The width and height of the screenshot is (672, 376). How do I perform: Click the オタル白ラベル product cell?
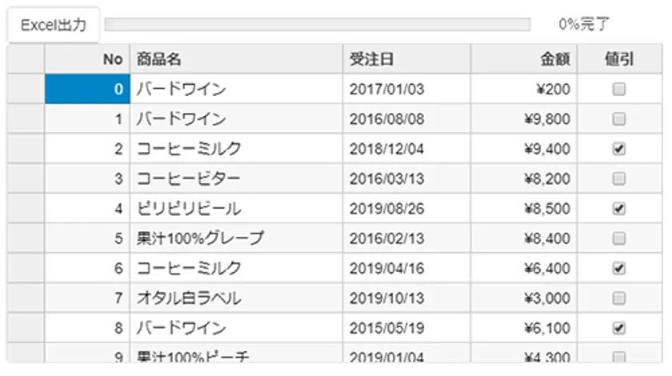click(x=236, y=298)
